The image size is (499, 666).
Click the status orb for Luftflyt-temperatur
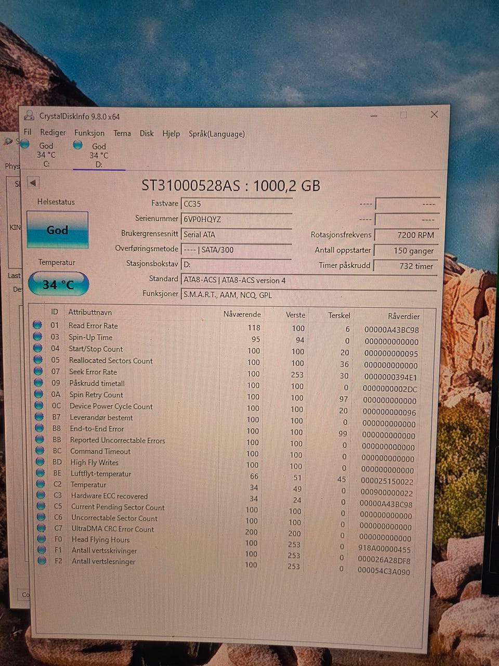click(41, 472)
